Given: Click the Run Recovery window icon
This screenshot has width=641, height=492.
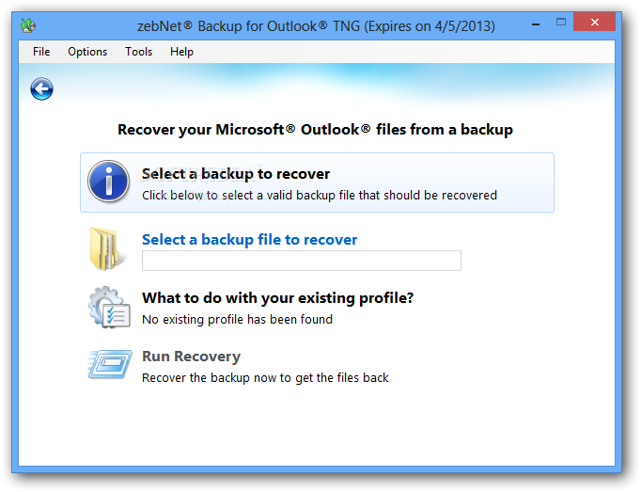Looking at the screenshot, I should [110, 364].
